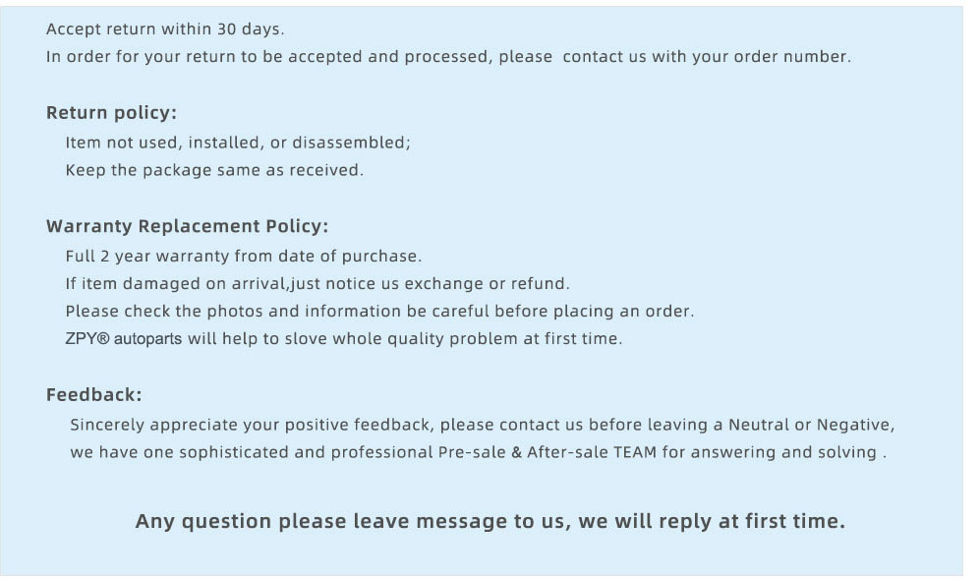Click 'Item not used, installed, or disassembled' line
980x579 pixels.
[x=238, y=143]
